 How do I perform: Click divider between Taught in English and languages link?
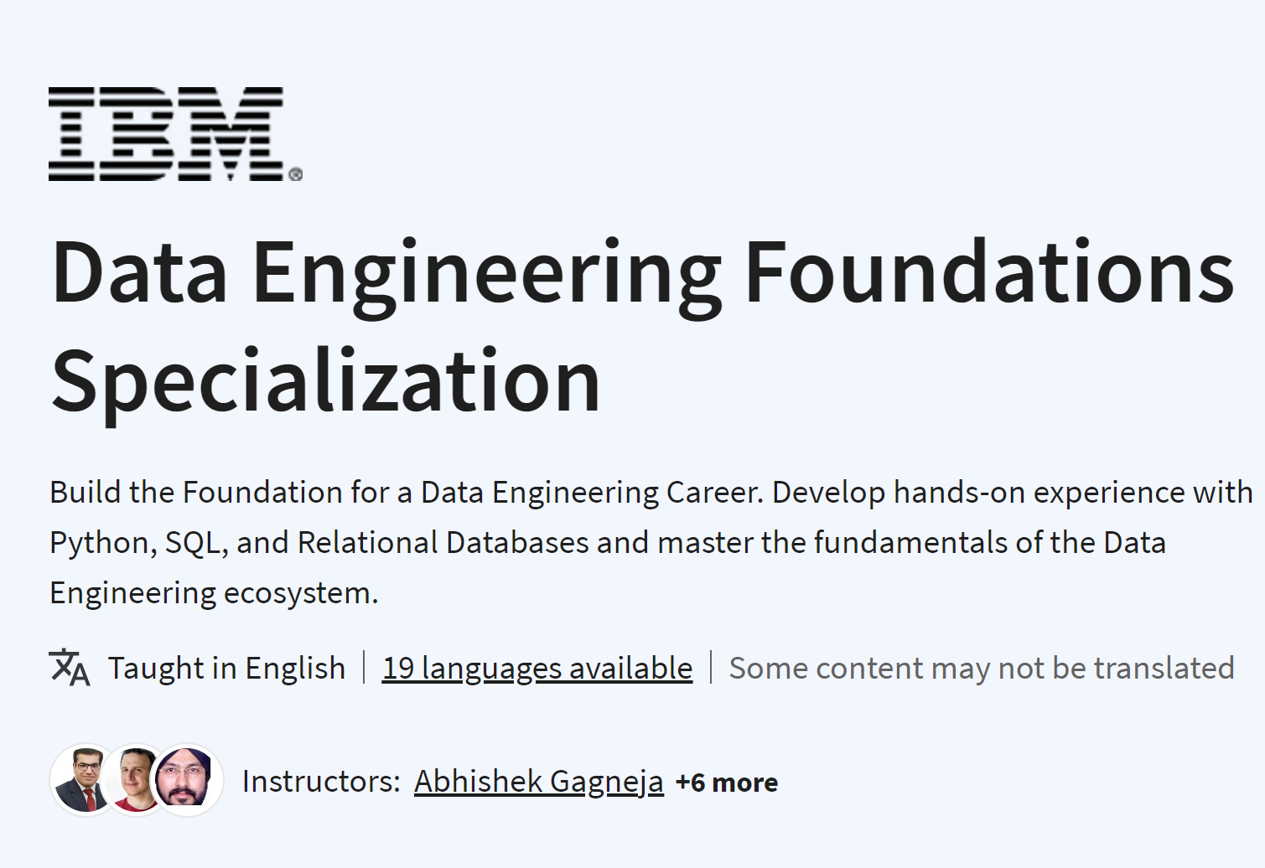pos(364,668)
